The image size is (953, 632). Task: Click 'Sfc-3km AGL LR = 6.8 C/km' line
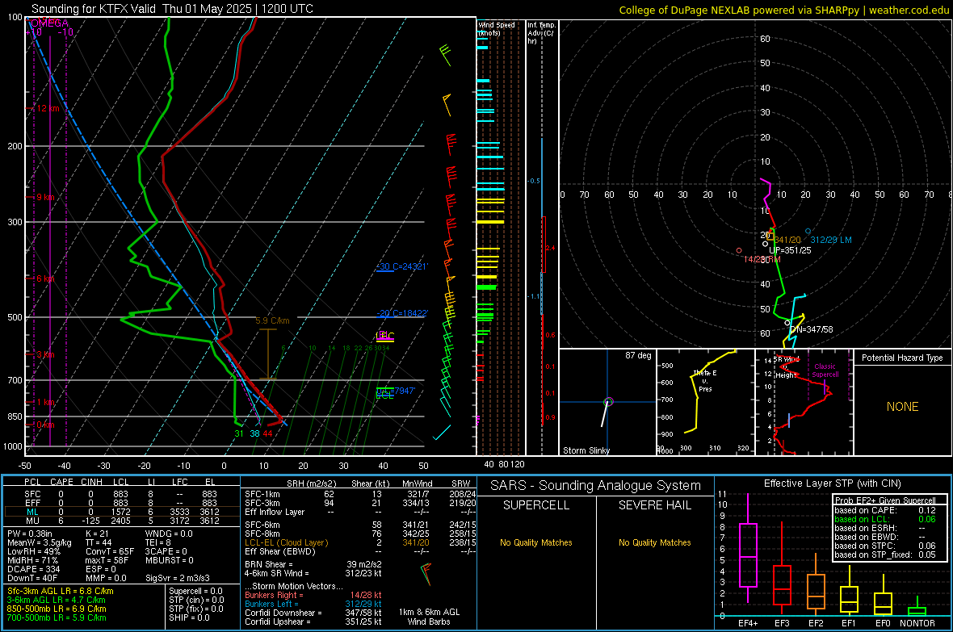coord(61,591)
